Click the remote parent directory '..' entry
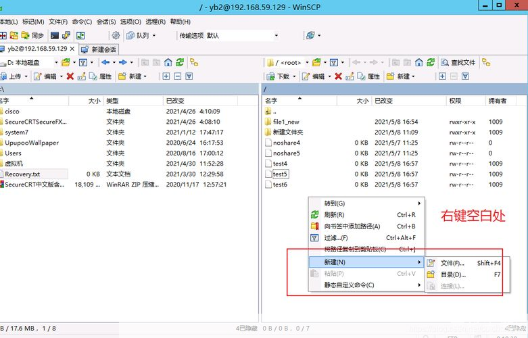The width and height of the screenshot is (528, 338). click(270, 111)
